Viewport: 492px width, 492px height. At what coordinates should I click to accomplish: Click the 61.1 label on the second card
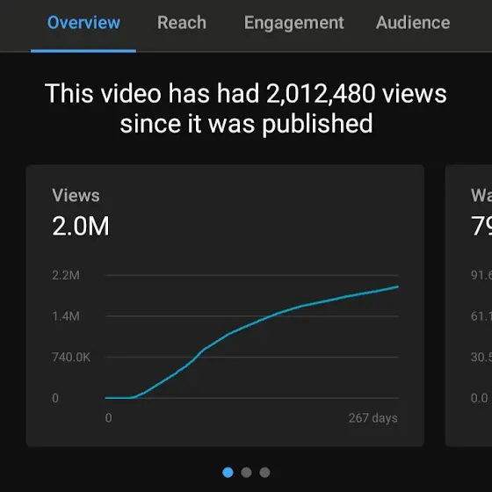[481, 316]
